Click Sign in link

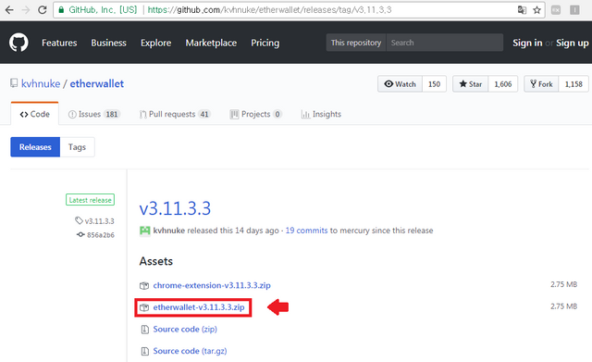click(x=527, y=44)
